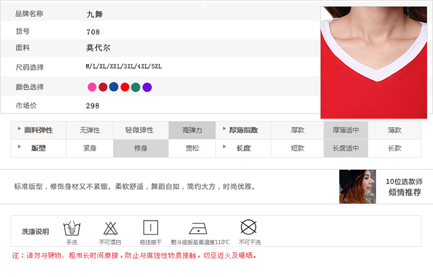Click the do-not-bleach (不可漂白) icon
This screenshot has height=277, width=433.
point(110,227)
